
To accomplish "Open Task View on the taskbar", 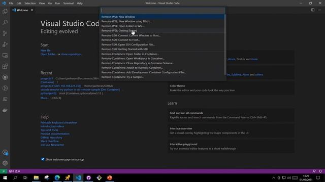I will coord(25,177).
